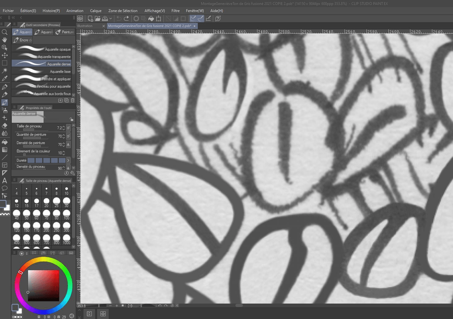Click the Redo arrow in command bar
453x319 pixels.
coord(127,18)
